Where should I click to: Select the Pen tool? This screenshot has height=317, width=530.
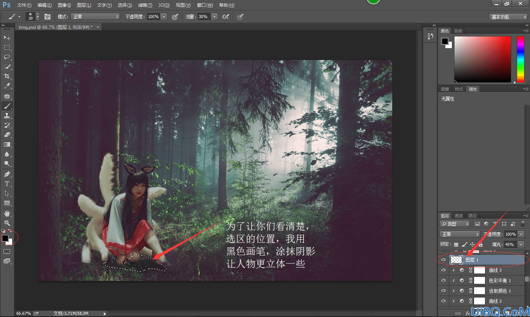[x=7, y=174]
